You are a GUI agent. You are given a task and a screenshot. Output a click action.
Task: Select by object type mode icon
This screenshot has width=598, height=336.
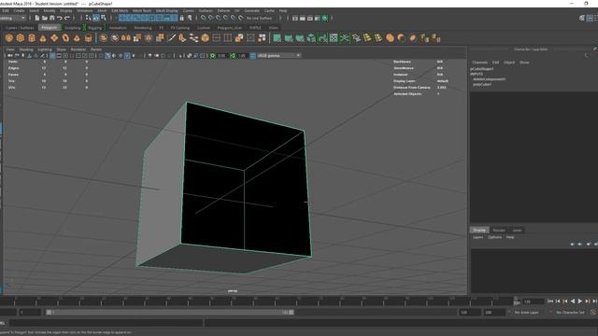pos(96,18)
